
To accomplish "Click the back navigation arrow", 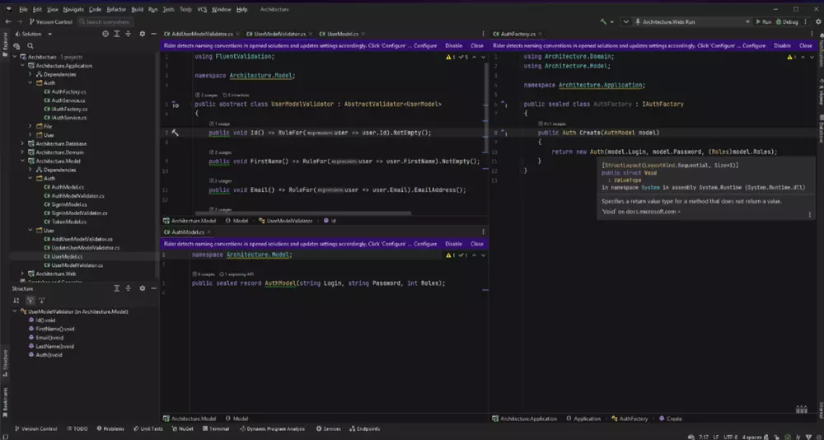I will click(8, 22).
